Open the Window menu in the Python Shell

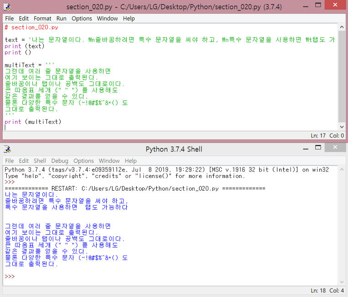[109, 161]
